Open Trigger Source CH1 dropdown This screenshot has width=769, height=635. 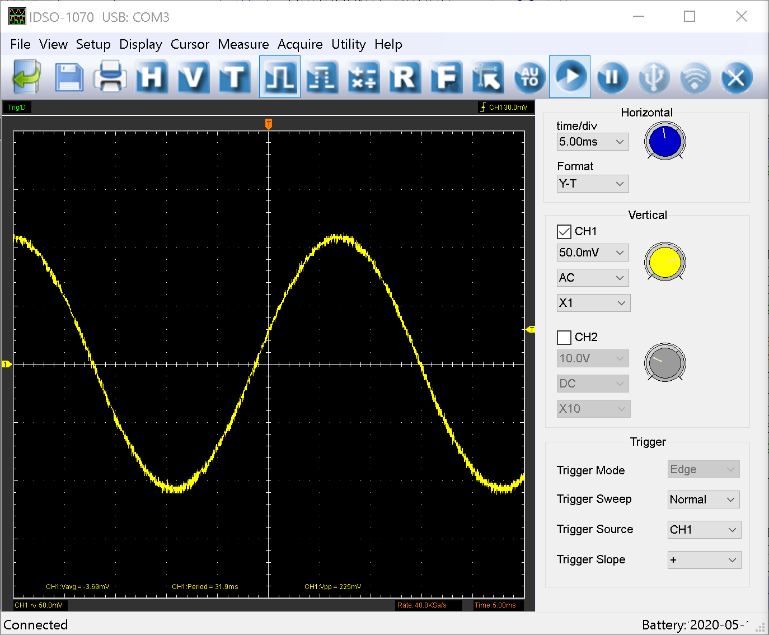tap(704, 530)
